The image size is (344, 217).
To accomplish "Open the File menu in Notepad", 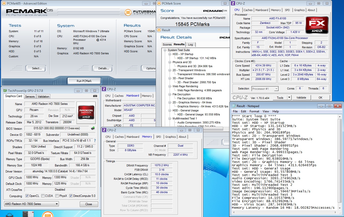I will coord(235,111).
